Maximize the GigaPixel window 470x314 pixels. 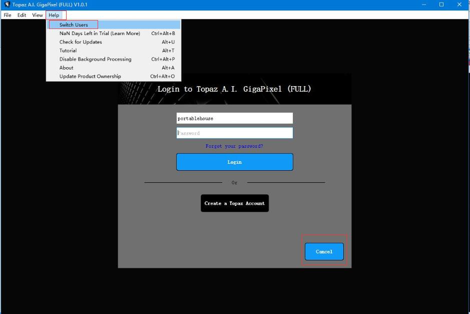[x=441, y=5]
